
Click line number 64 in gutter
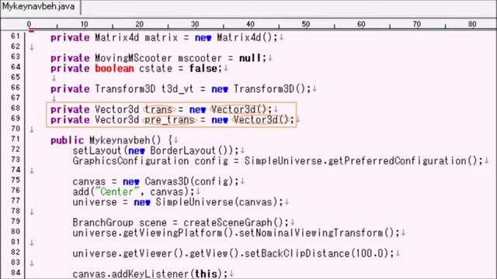click(x=16, y=67)
